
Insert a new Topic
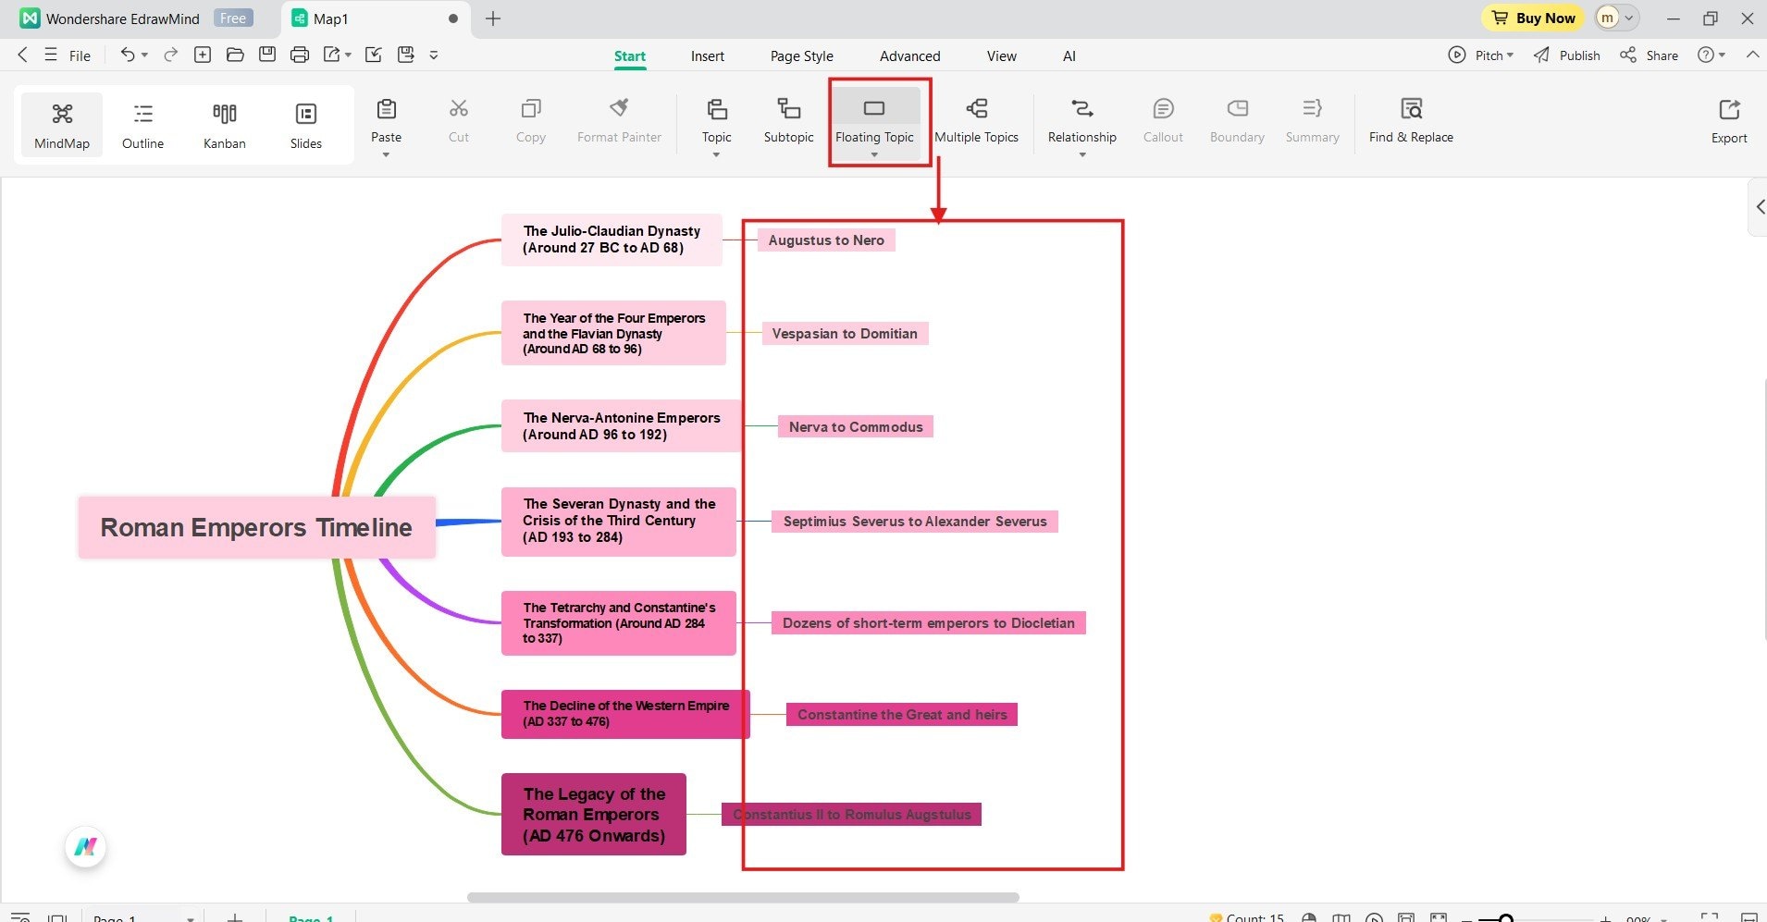click(x=717, y=118)
